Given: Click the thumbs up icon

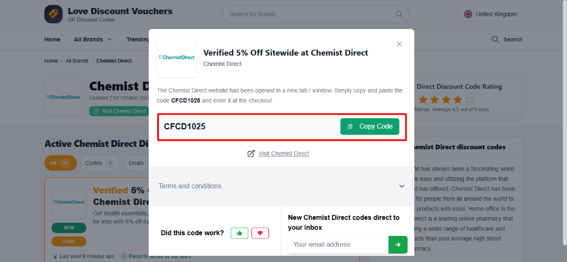Looking at the screenshot, I should pos(240,233).
